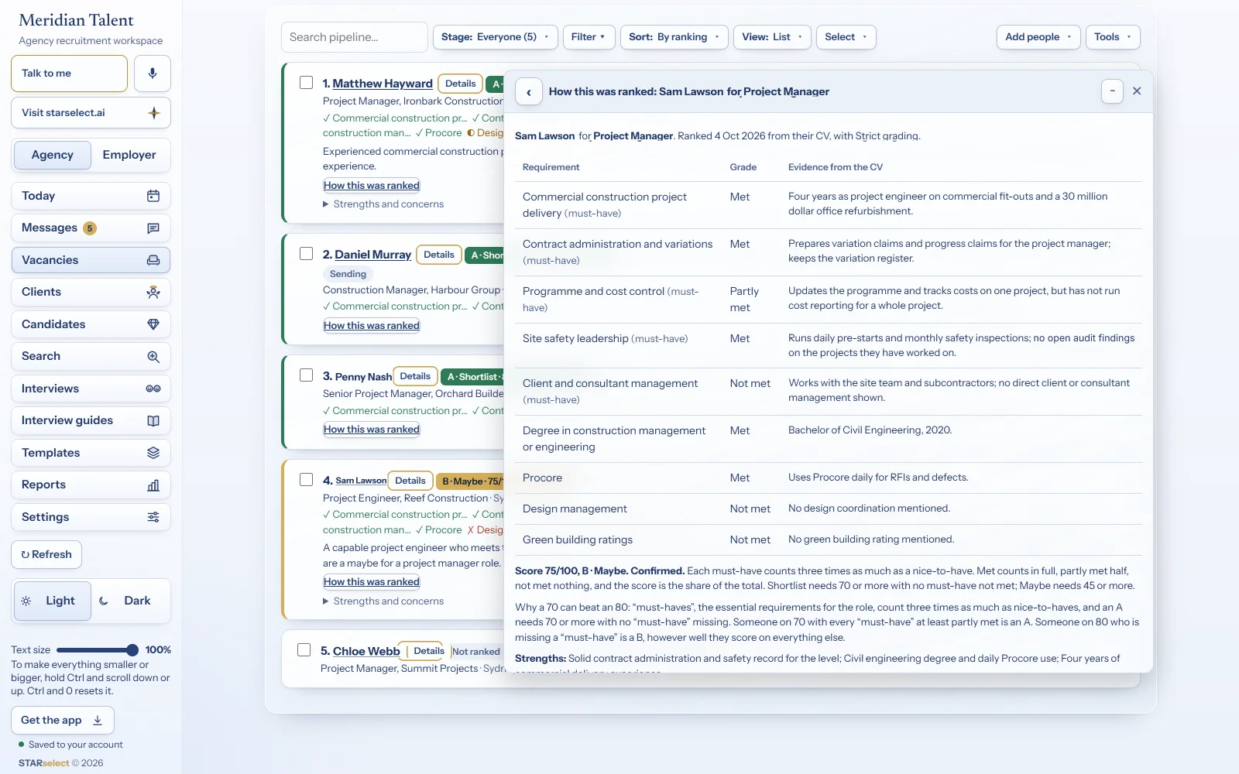
Task: Click the book icon beside Interview guides
Action: pos(153,420)
